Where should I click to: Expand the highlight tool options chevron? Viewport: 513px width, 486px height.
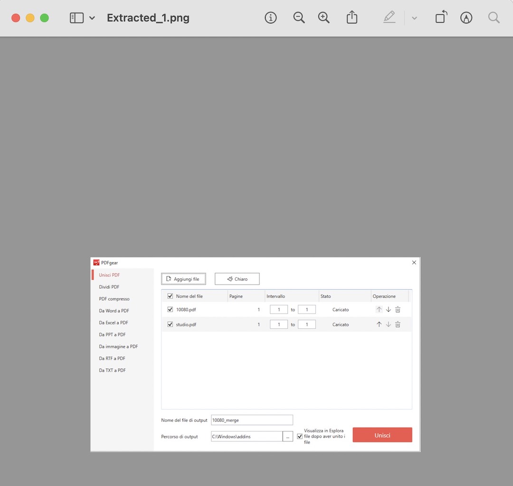pyautogui.click(x=414, y=18)
